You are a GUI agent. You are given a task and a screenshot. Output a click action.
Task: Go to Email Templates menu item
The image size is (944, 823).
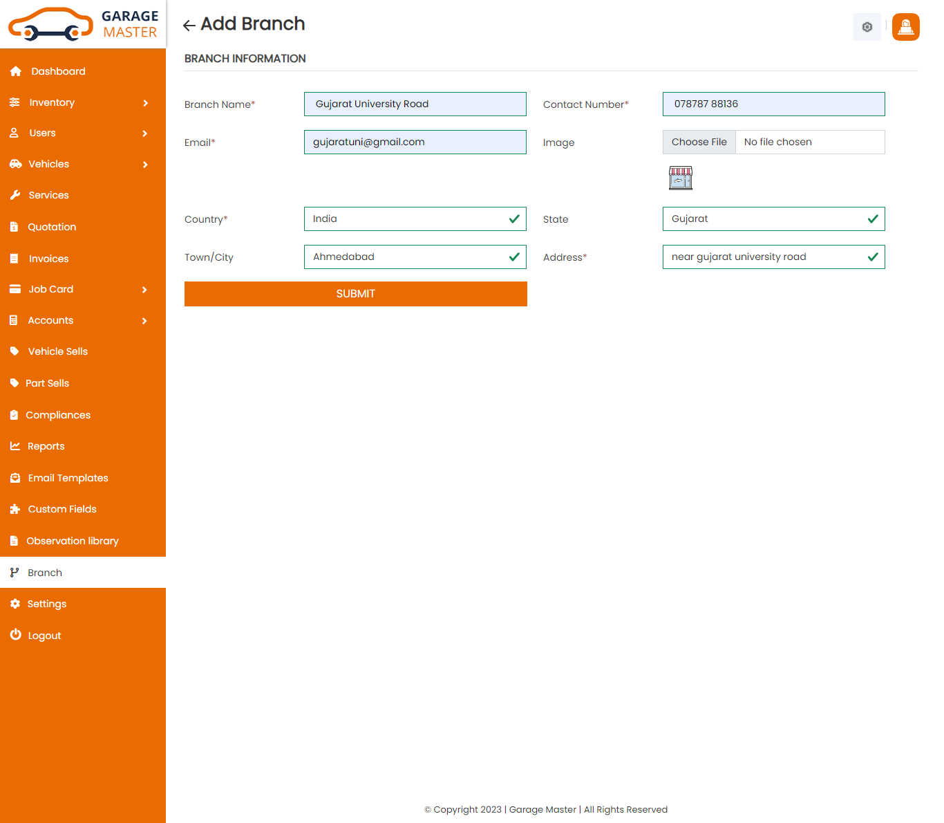pyautogui.click(x=68, y=478)
